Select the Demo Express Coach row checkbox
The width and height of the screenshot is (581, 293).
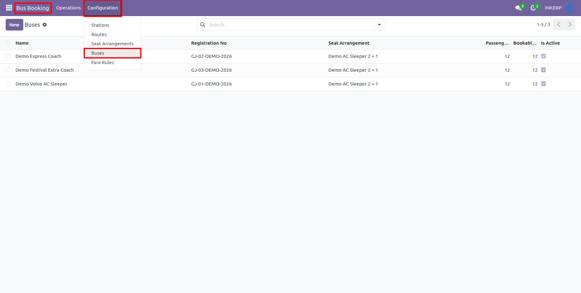8,56
